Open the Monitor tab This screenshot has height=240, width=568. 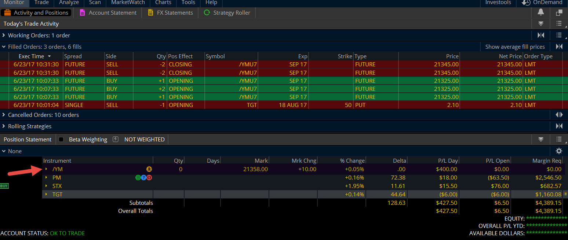14,3
